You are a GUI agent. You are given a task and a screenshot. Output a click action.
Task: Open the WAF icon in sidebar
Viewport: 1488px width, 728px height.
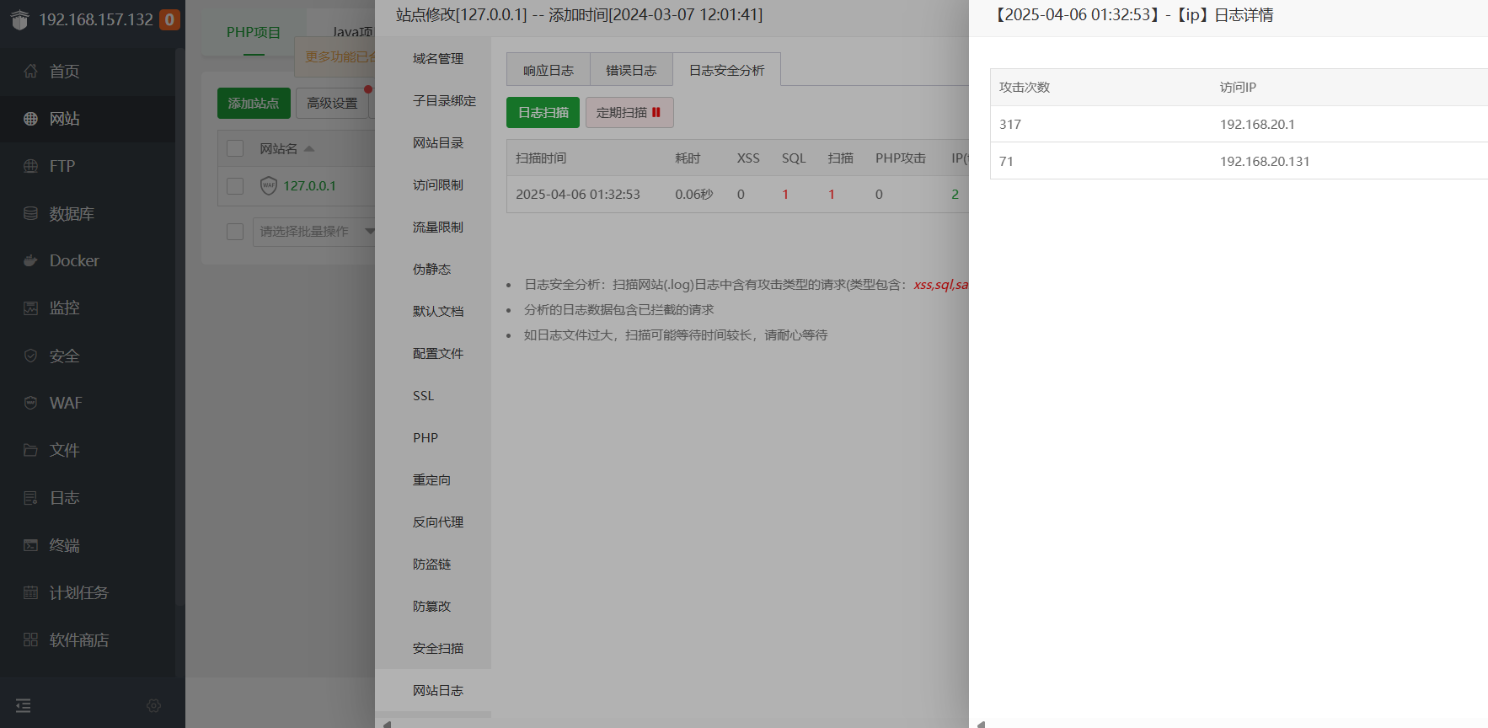30,403
